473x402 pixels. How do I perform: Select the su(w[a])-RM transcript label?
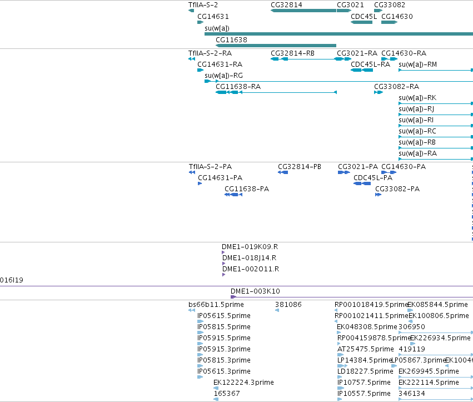[x=417, y=64]
